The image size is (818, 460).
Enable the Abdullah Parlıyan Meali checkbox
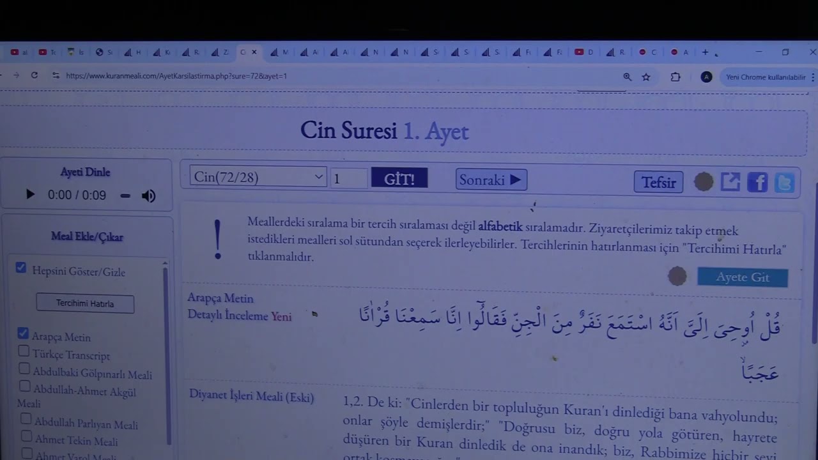point(26,419)
